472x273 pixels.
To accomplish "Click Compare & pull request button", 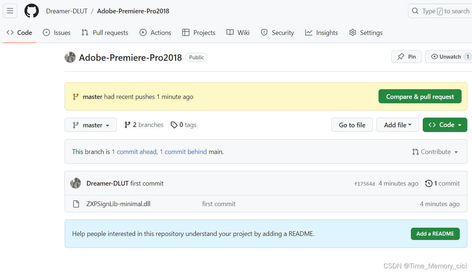I will [x=420, y=96].
